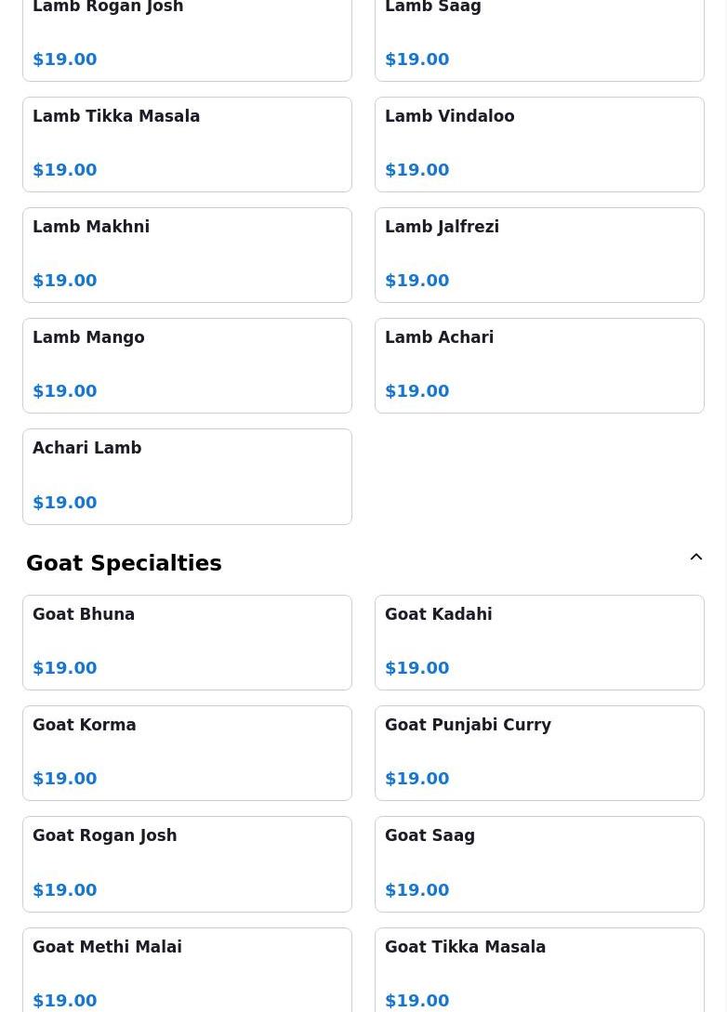Open the Goat Kadahi item
727x1012 pixels.
(539, 642)
